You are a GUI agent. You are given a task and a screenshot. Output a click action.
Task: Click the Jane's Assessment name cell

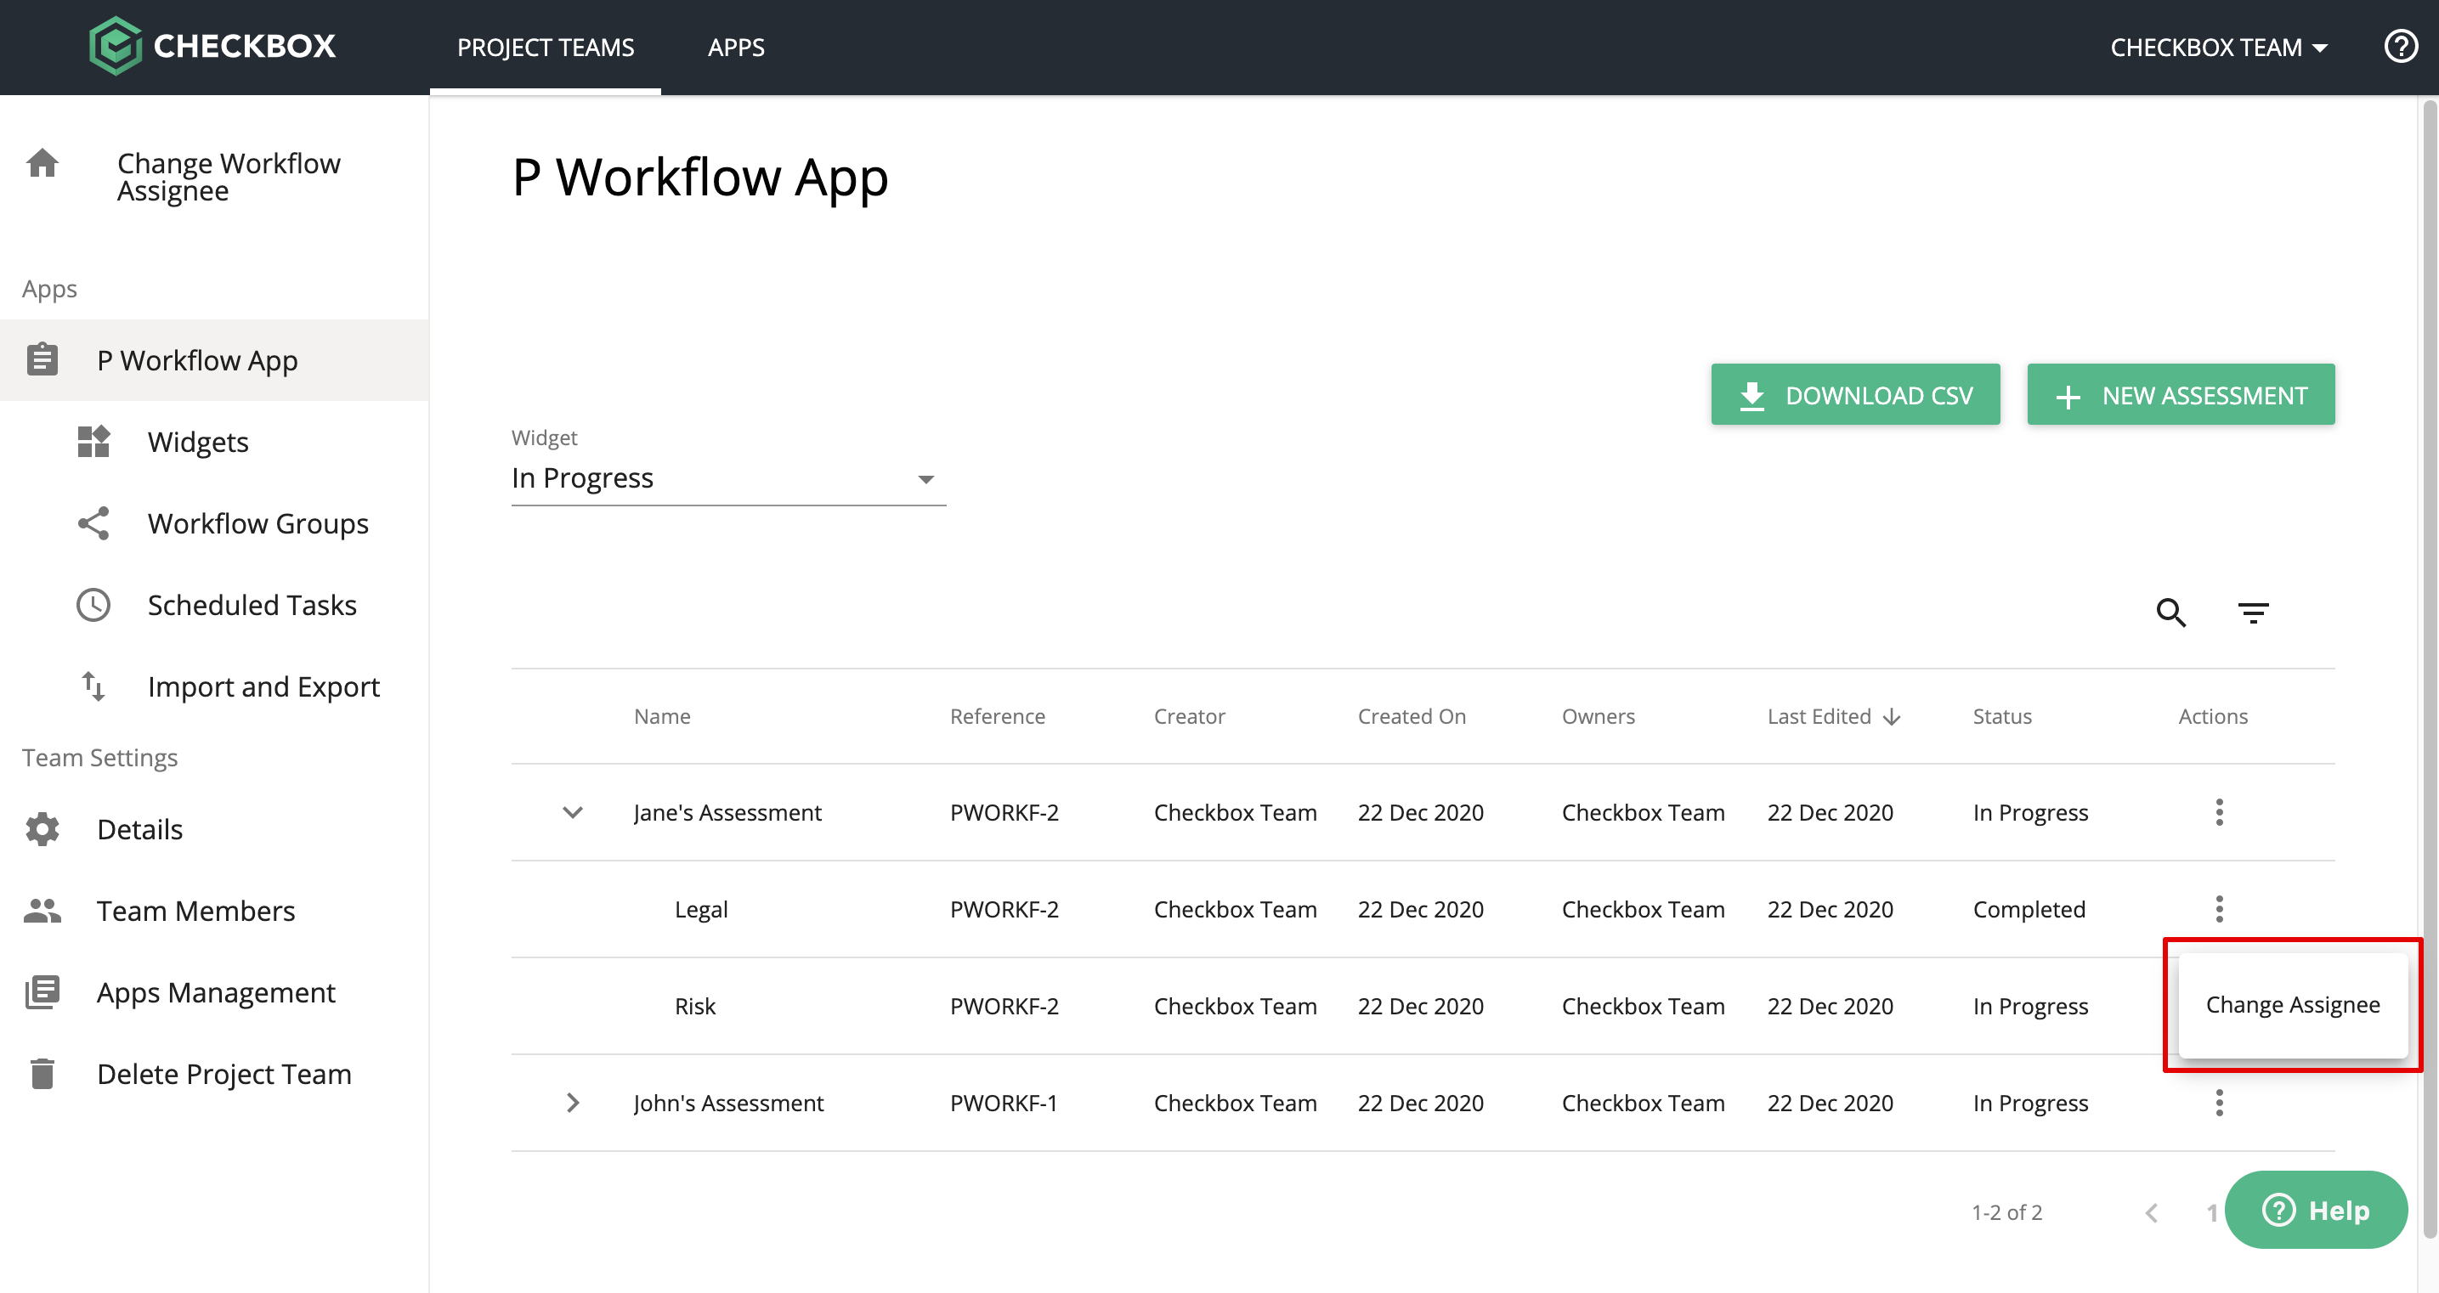[x=727, y=812]
